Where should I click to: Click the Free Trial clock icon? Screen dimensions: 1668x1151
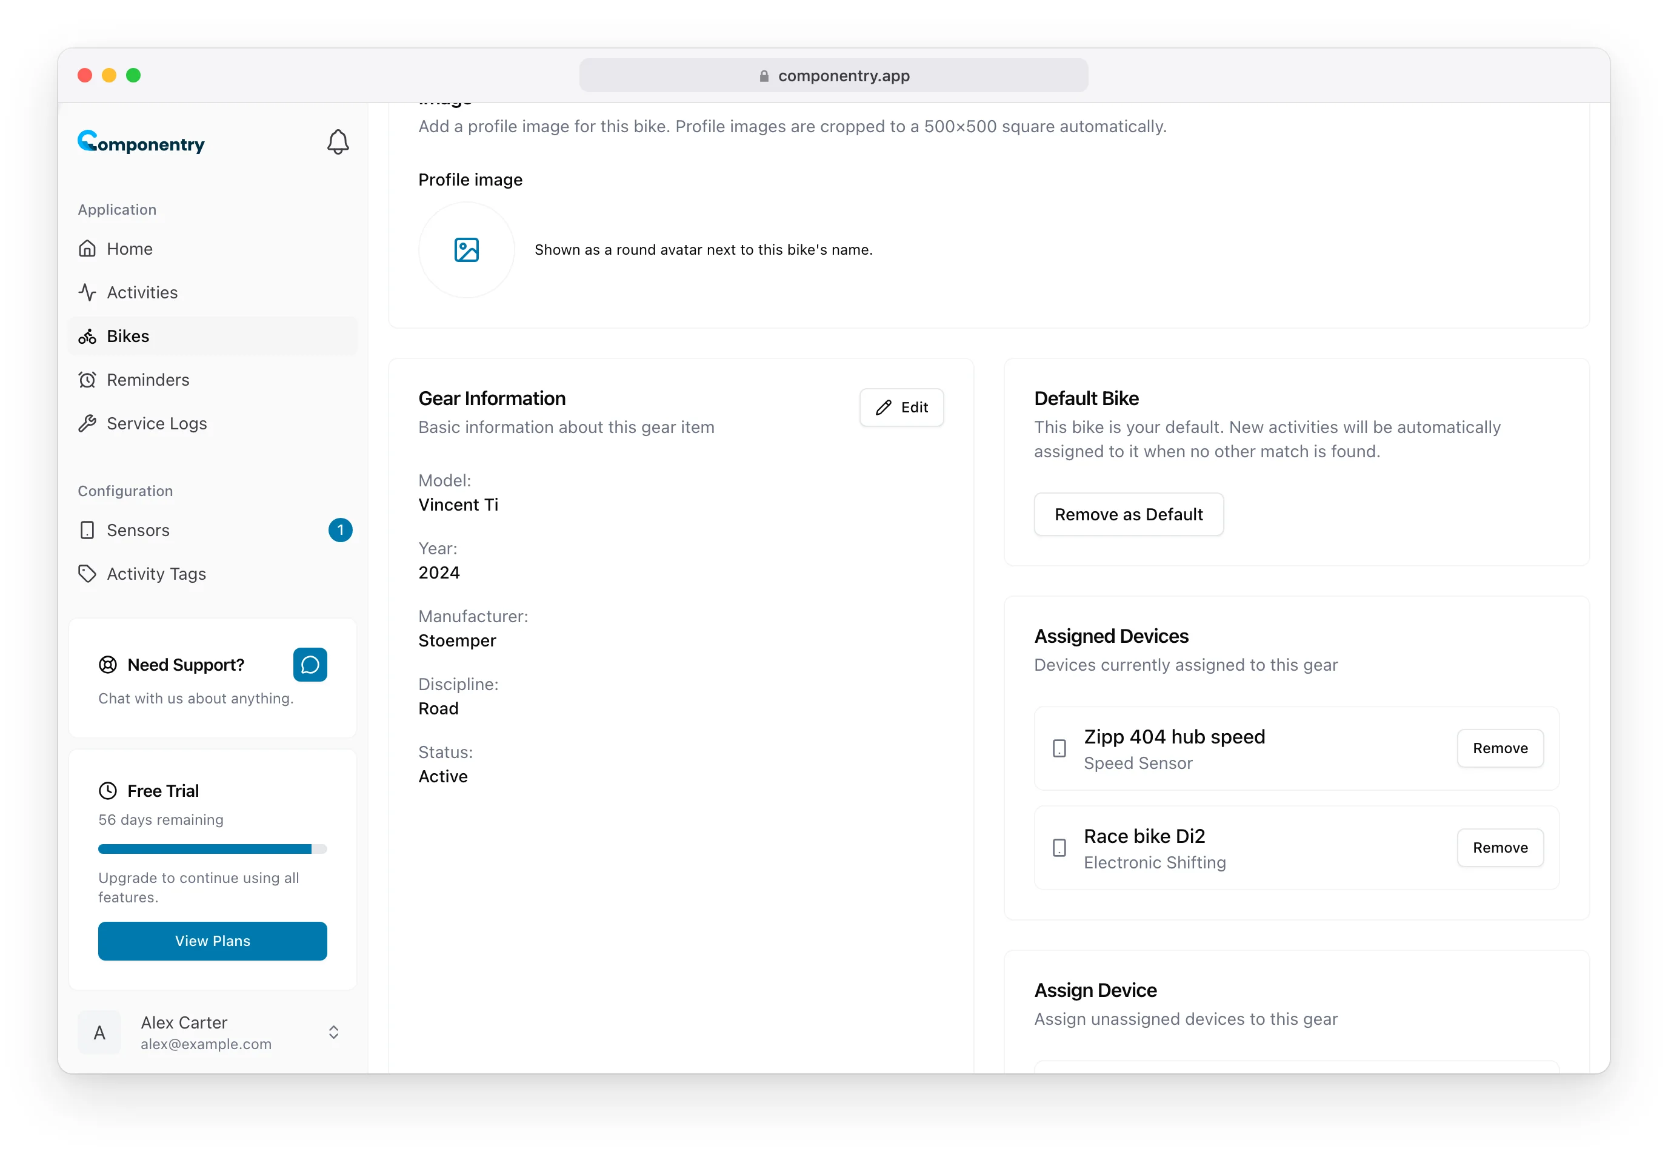[x=107, y=791]
